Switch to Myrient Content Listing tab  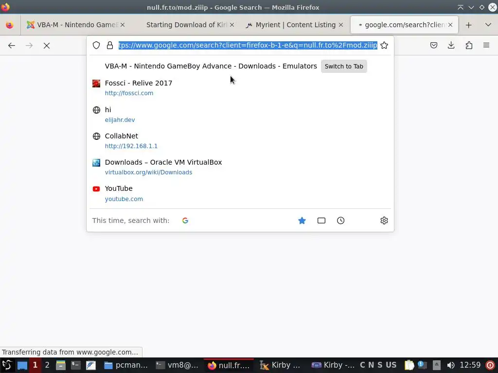pyautogui.click(x=295, y=25)
